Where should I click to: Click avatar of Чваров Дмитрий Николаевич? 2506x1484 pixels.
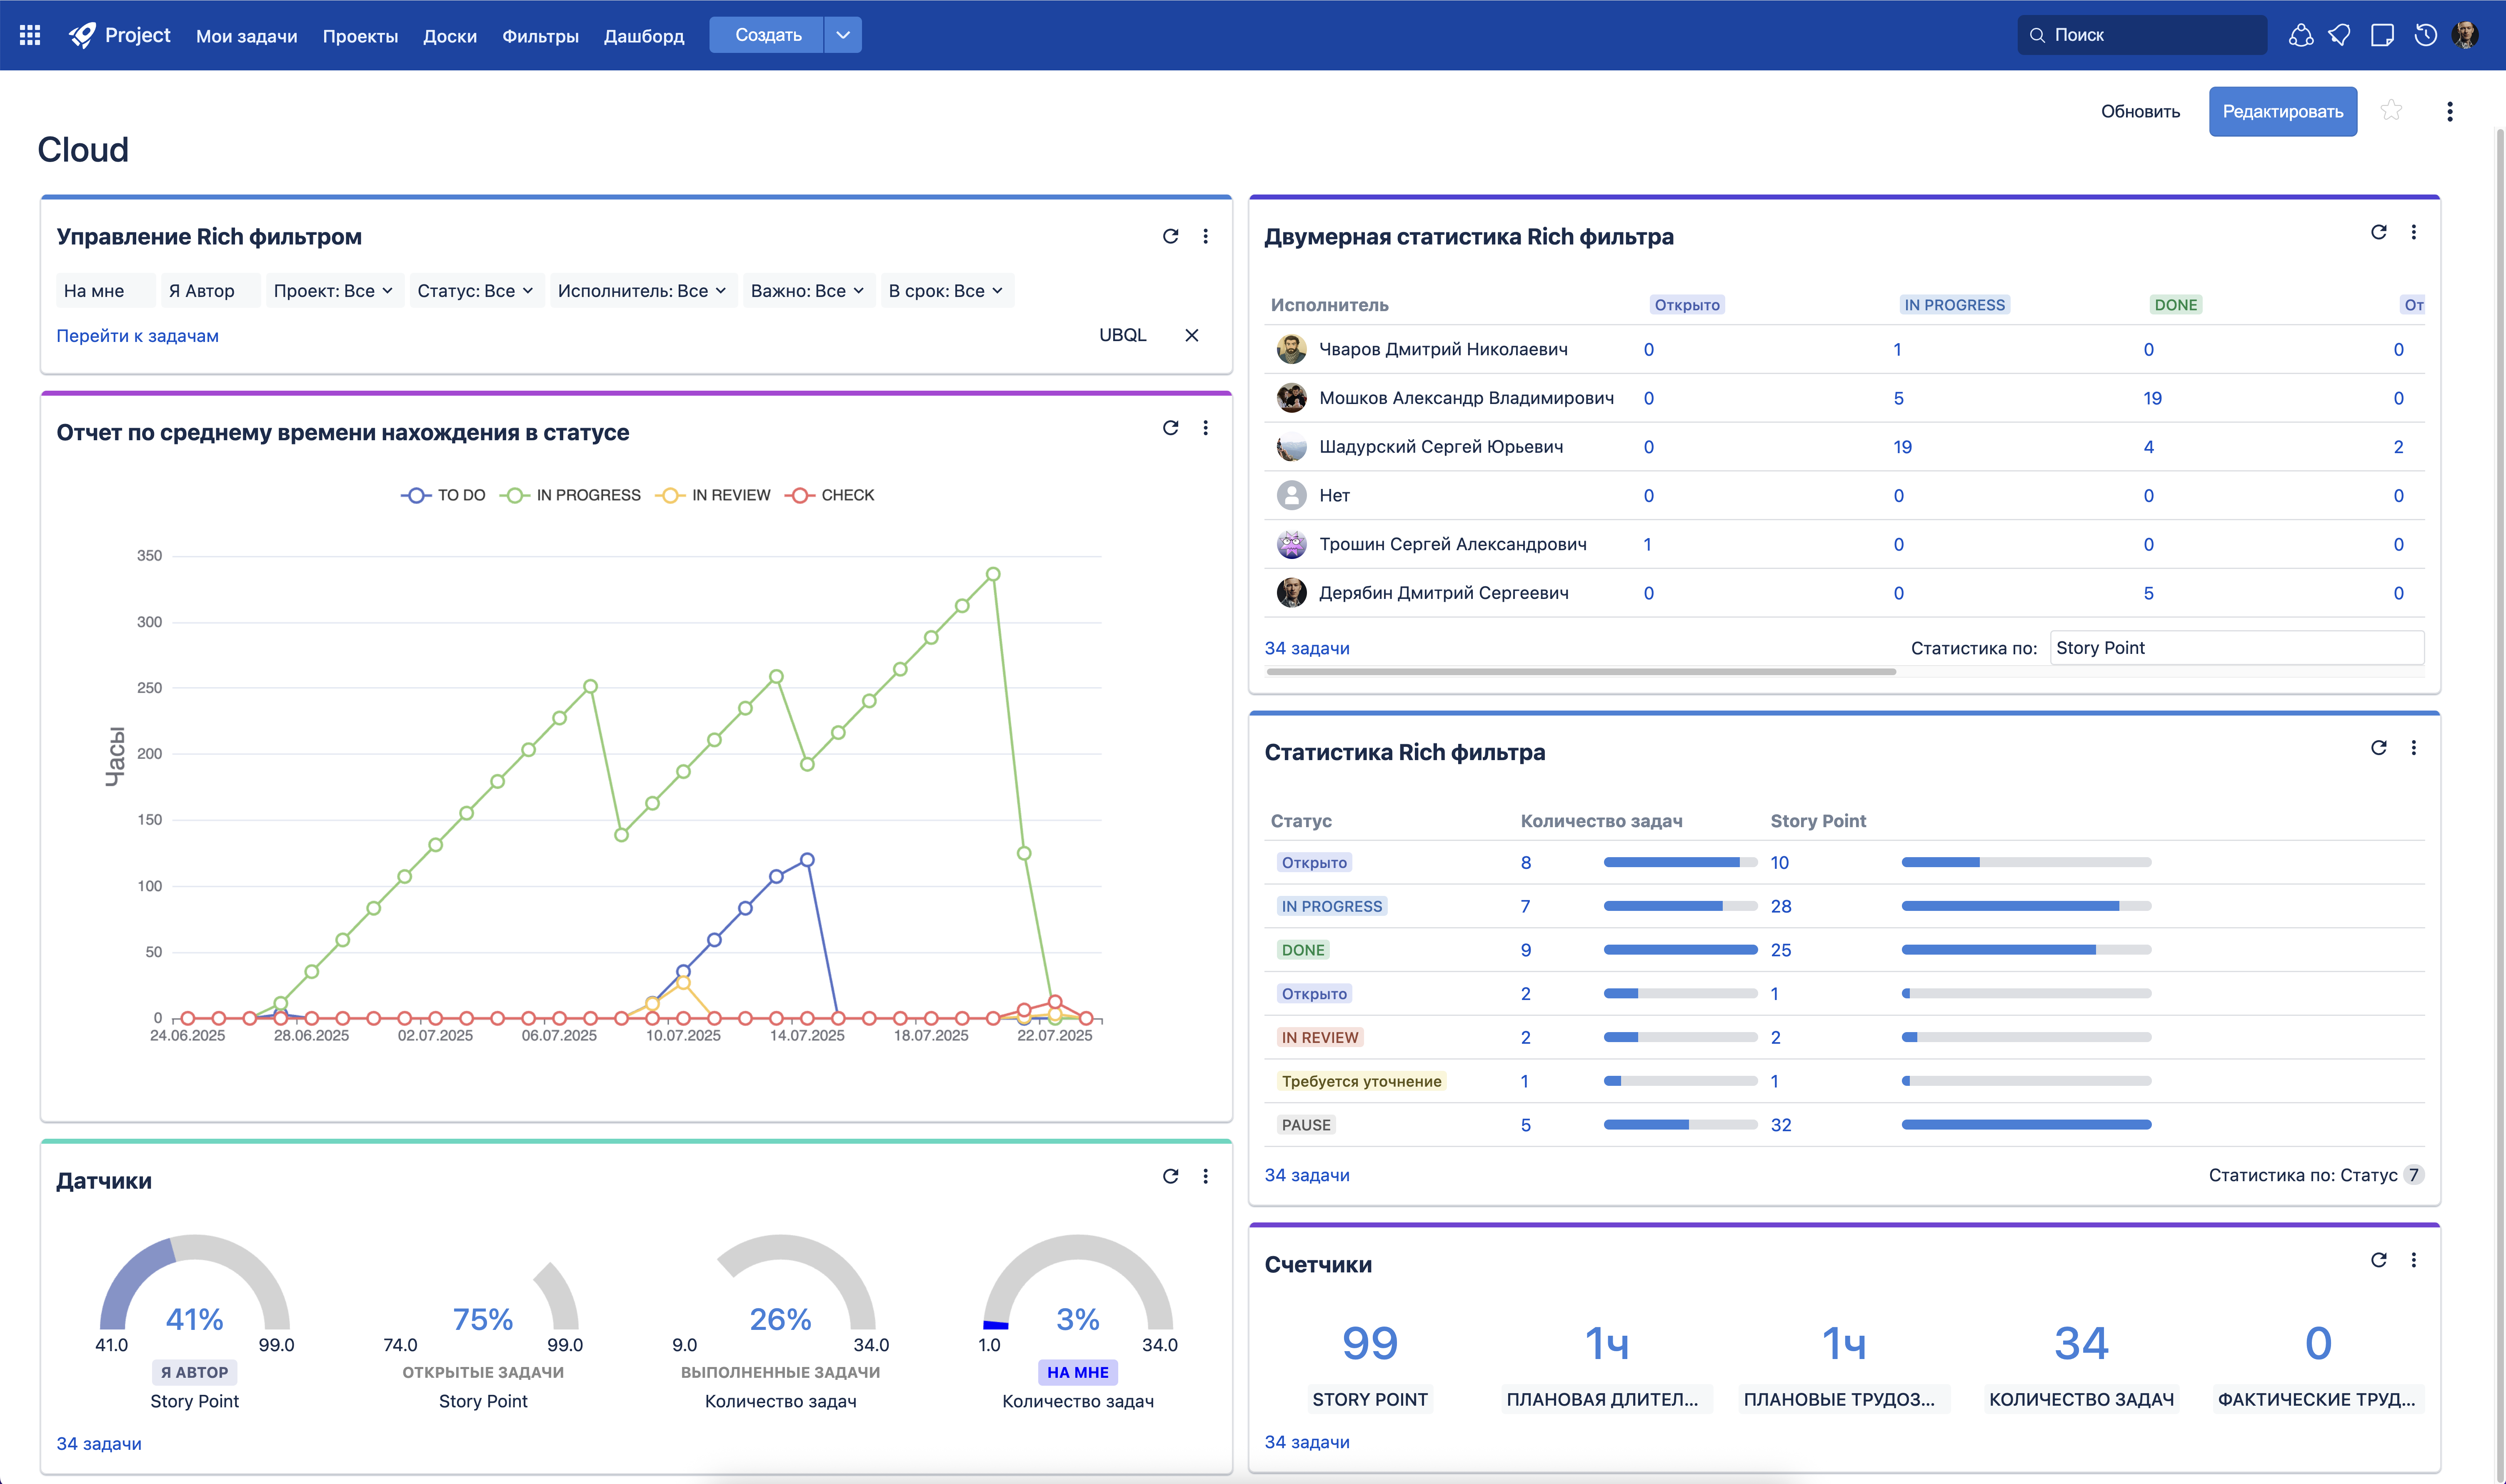(1291, 349)
